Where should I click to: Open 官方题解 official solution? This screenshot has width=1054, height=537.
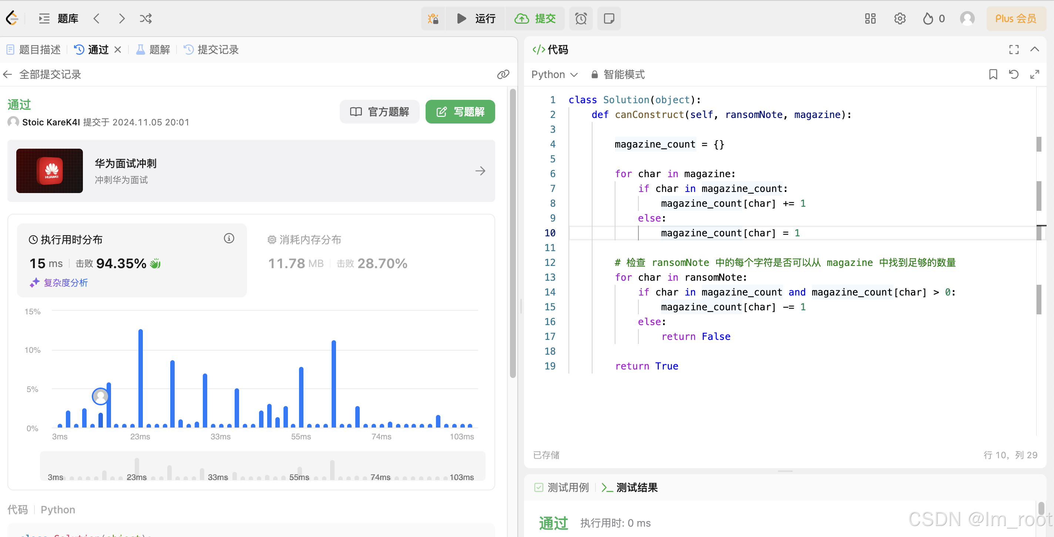379,111
